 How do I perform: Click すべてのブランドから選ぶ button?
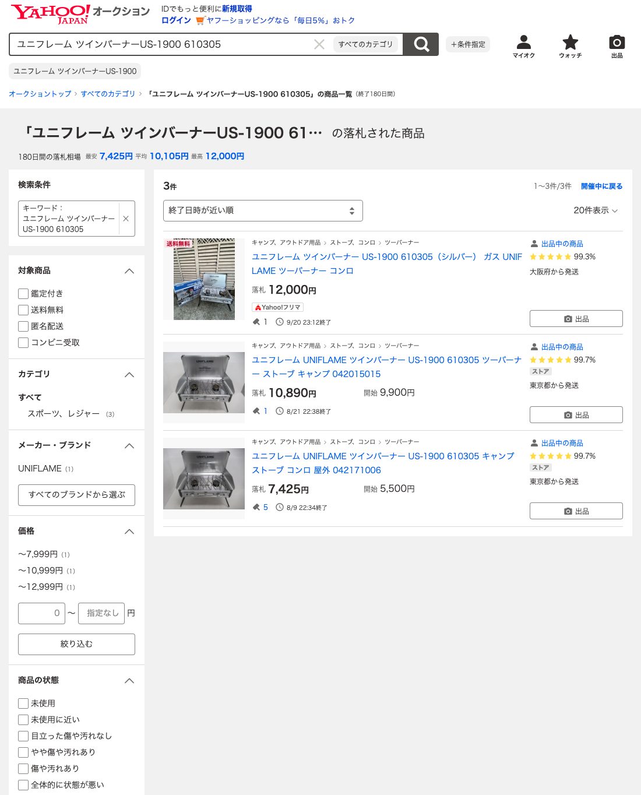pos(76,495)
